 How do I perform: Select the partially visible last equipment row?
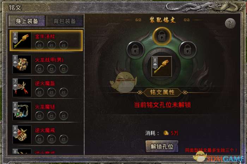click(46, 151)
